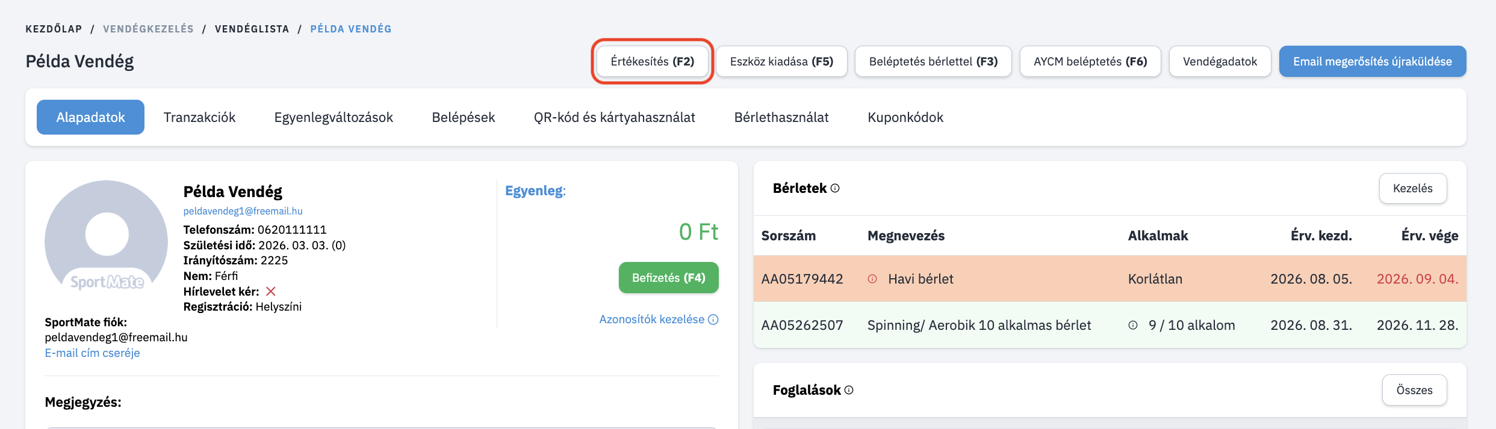Open the Belépések tab
This screenshot has height=429, width=1496.
point(464,117)
